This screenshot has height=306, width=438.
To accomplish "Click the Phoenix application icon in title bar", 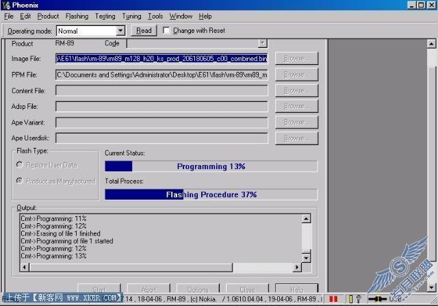I will pos(6,5).
